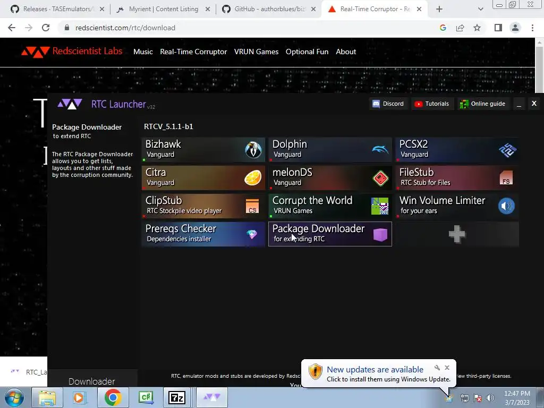The height and width of the screenshot is (408, 544).
Task: Open Real-Time Corruptor site menu
Action: pos(193,52)
